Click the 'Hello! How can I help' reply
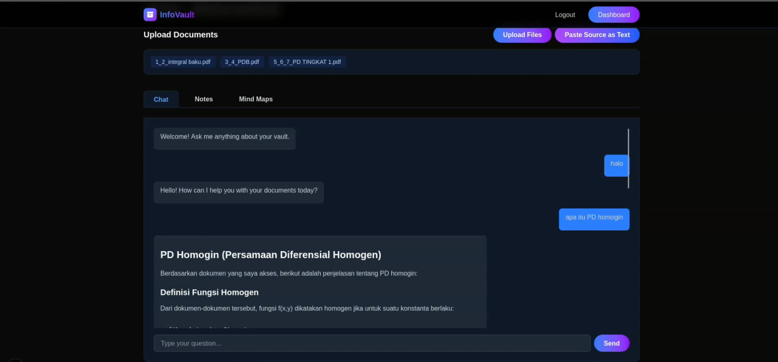 (x=238, y=192)
